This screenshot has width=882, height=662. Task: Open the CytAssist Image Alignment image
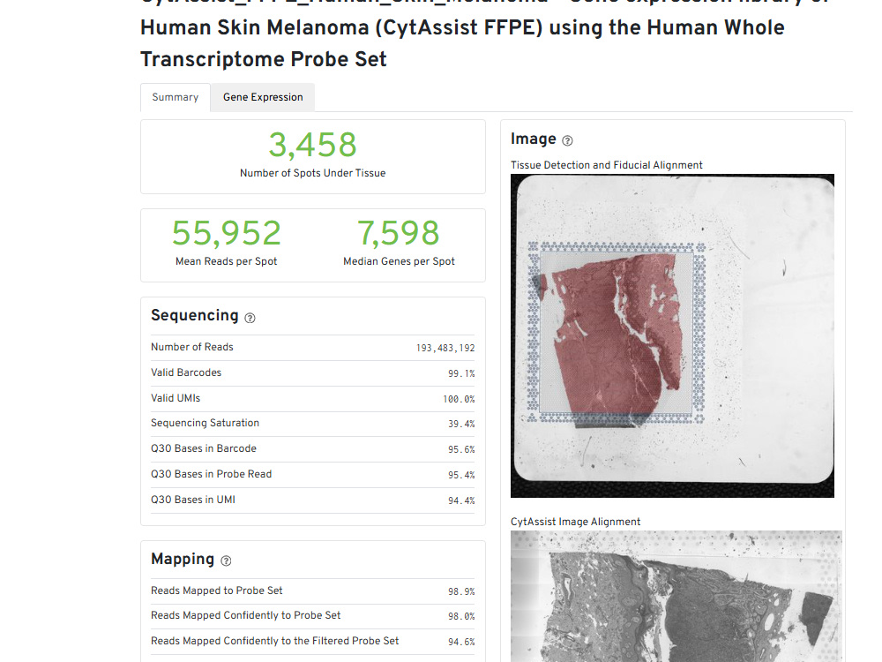pyautogui.click(x=676, y=596)
